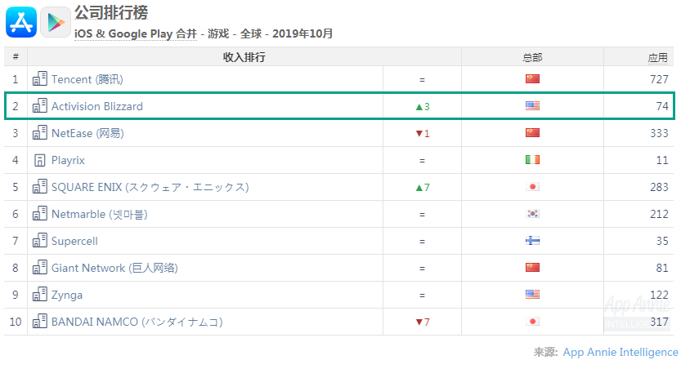Click the Ireland flag in Playrix row
The width and height of the screenshot is (681, 369).
(x=532, y=159)
